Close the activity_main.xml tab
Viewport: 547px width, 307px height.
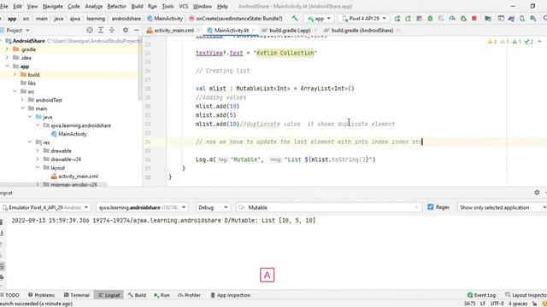pyautogui.click(x=197, y=31)
